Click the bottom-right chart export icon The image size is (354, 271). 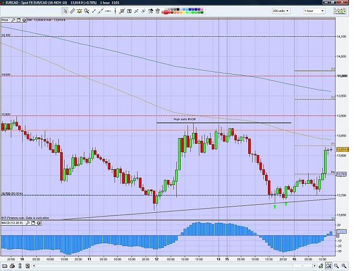pos(321,266)
